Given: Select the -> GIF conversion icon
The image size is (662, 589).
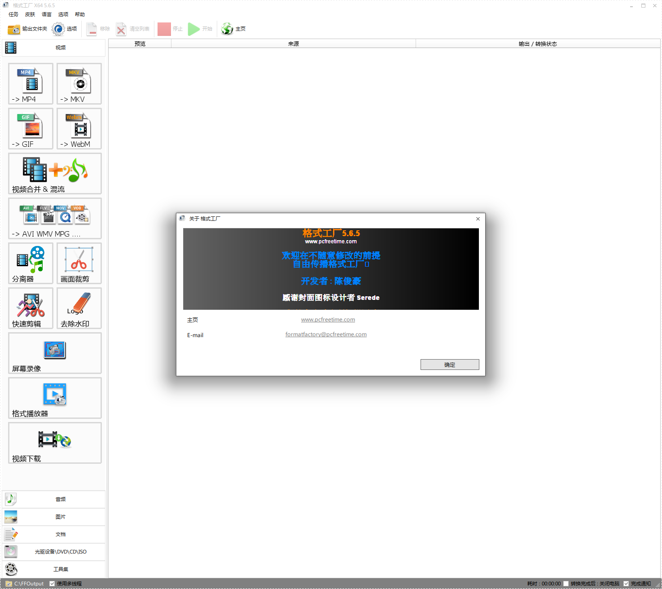Looking at the screenshot, I should click(x=31, y=129).
